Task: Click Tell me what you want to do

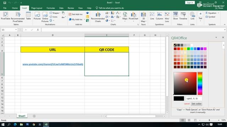Action: click(110, 8)
